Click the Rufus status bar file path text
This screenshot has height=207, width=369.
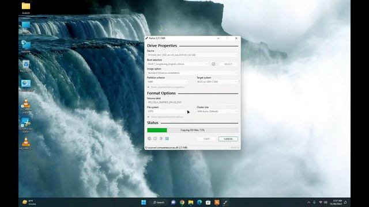[167, 148]
